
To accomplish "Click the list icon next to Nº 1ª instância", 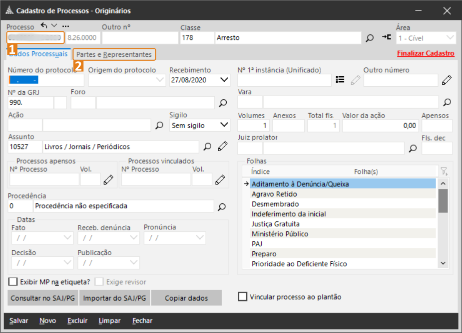I will coord(340,79).
